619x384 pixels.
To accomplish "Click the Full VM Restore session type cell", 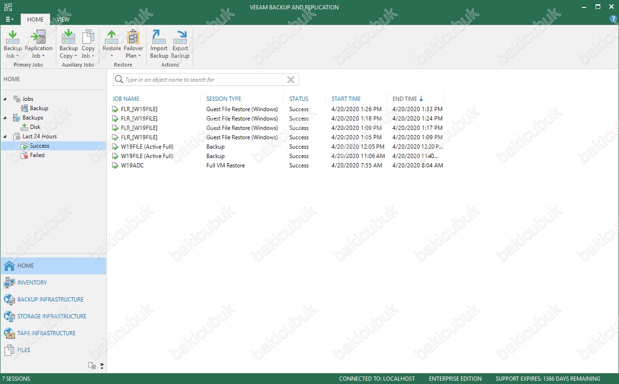I will tap(226, 166).
